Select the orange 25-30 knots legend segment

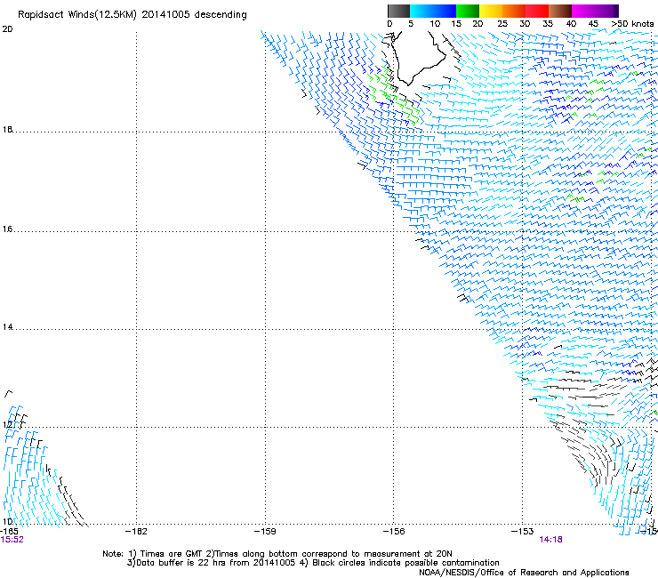pos(514,11)
